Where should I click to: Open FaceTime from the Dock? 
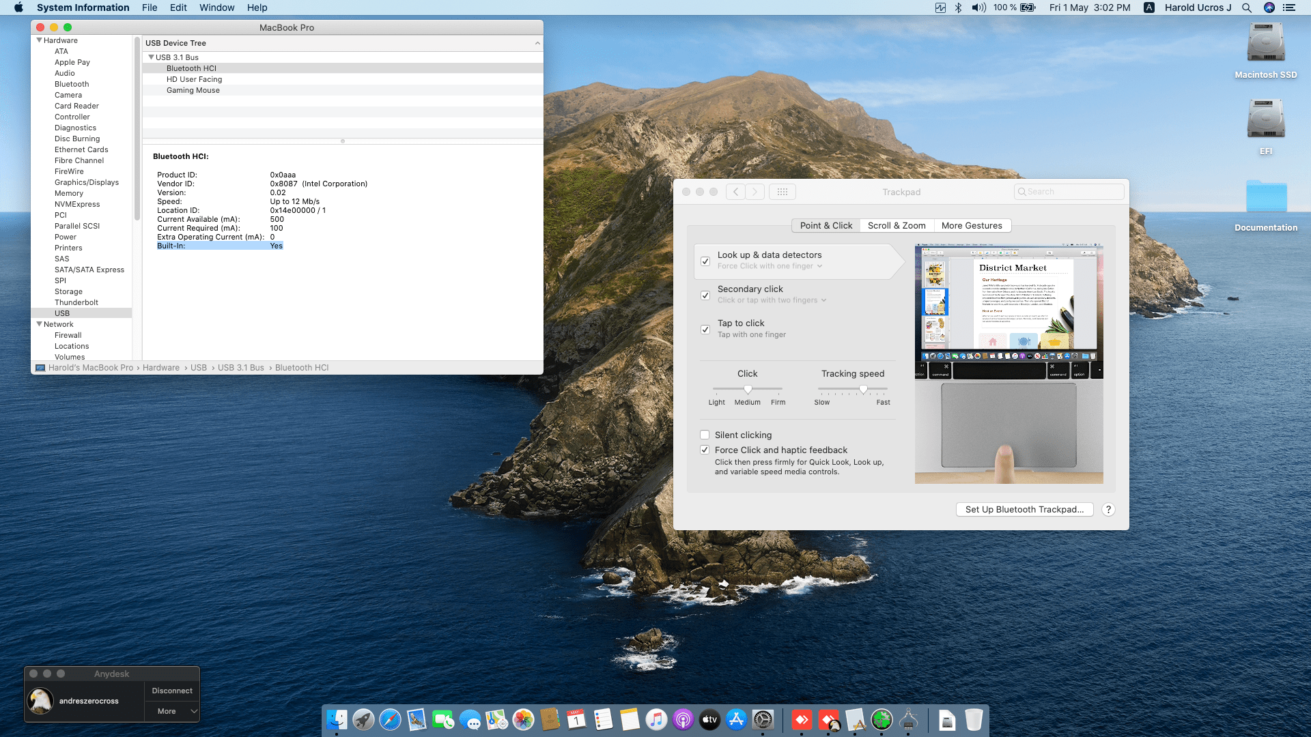coord(443,719)
